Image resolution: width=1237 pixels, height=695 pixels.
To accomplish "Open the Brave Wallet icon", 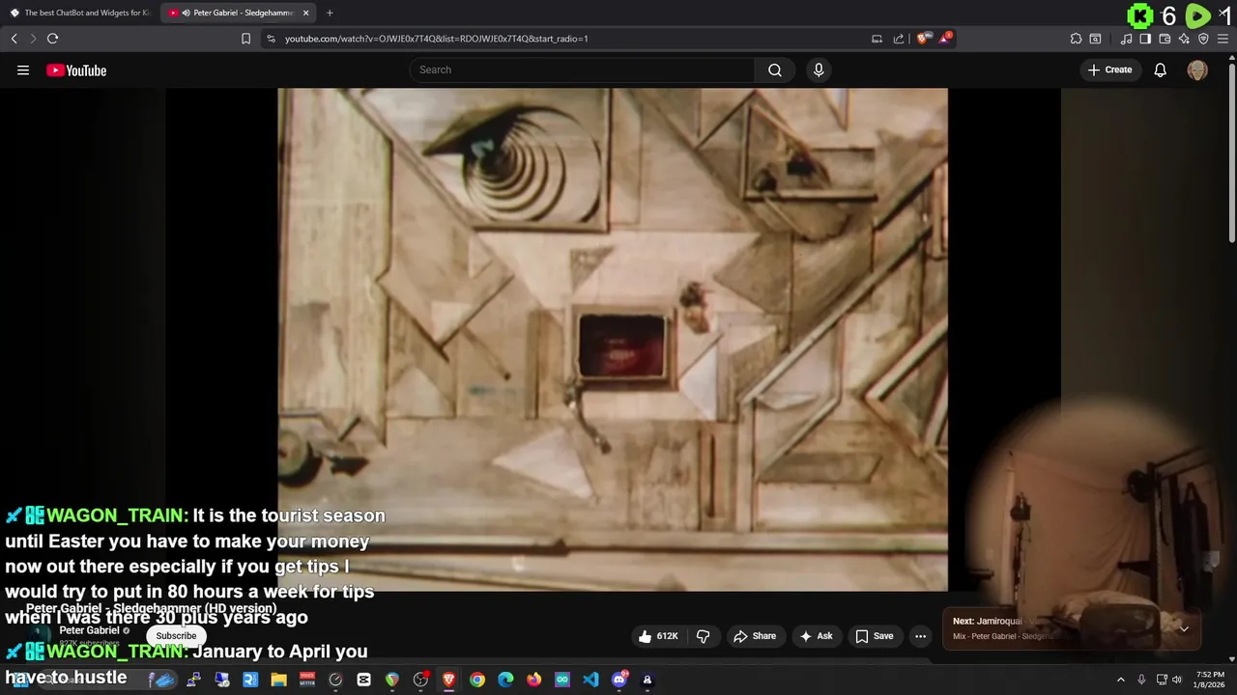I will [x=1165, y=39].
